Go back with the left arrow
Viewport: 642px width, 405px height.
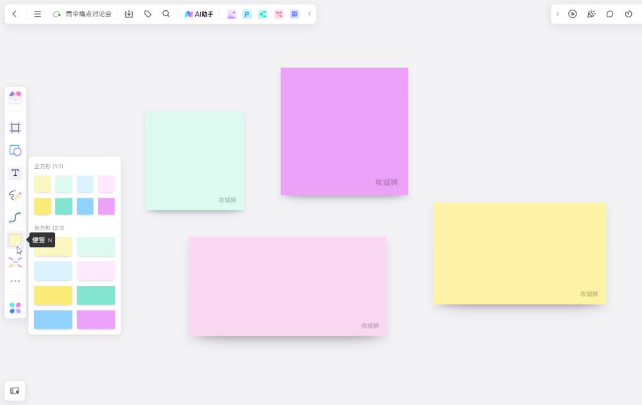[14, 14]
